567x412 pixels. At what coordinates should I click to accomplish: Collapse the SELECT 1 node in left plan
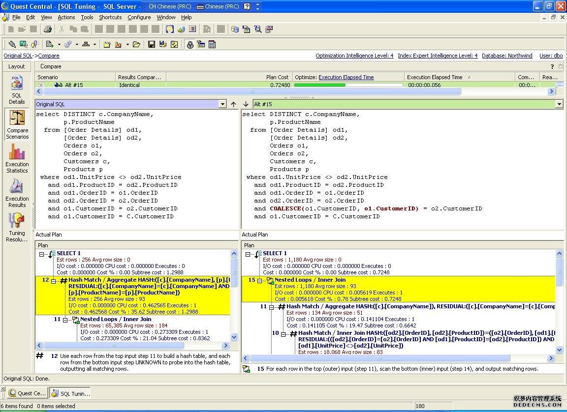click(42, 254)
